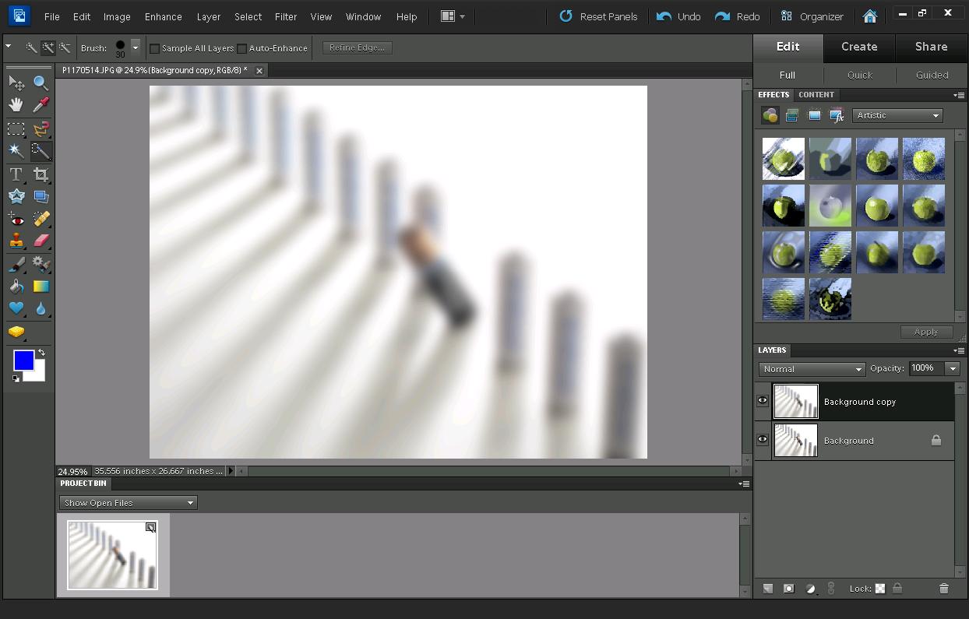Select the Crop tool
This screenshot has height=619, width=969.
point(41,174)
